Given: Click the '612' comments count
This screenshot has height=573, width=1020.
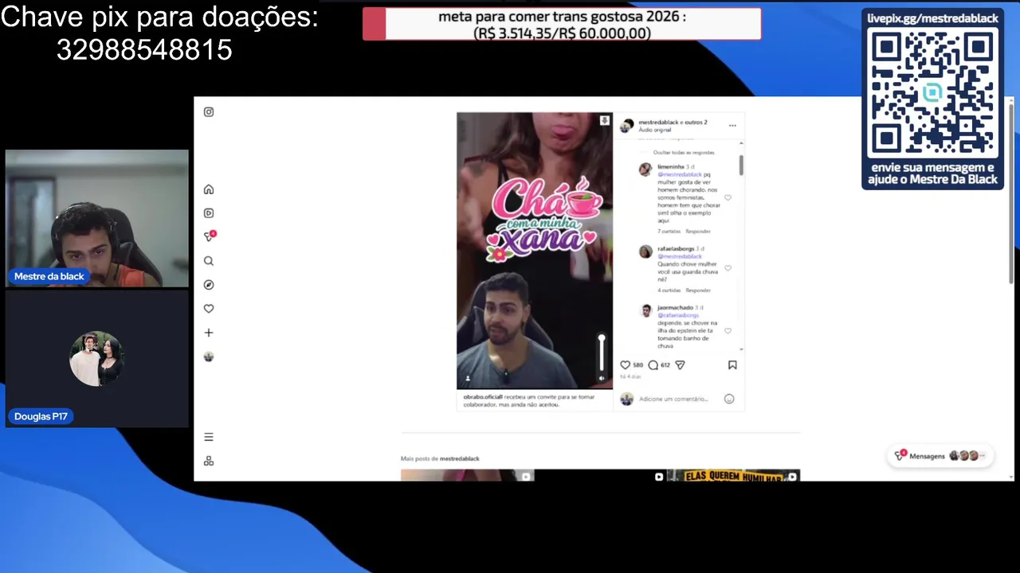Looking at the screenshot, I should [x=665, y=365].
